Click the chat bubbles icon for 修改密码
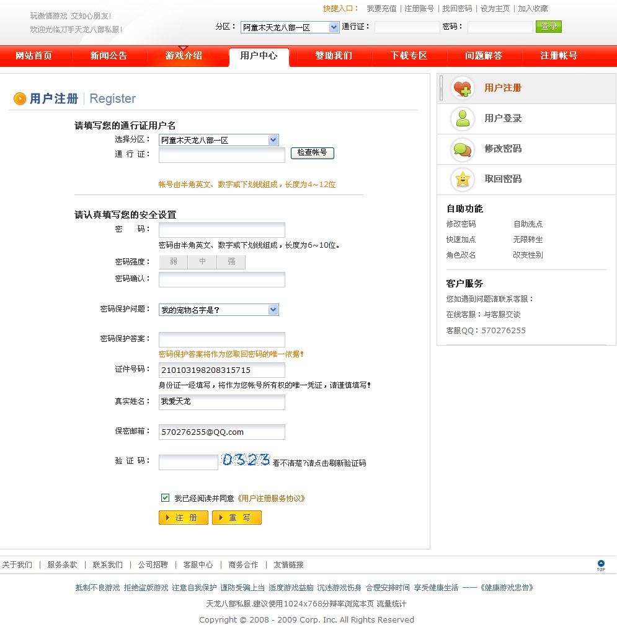The image size is (617, 625). (462, 149)
